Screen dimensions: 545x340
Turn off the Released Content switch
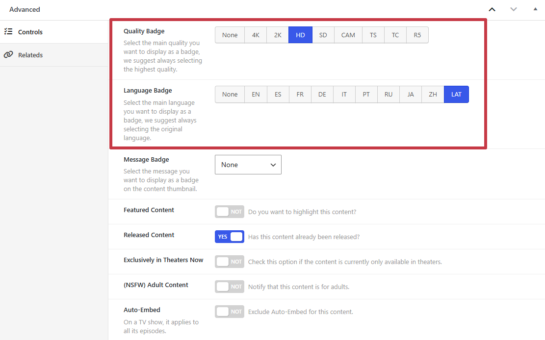coord(230,237)
